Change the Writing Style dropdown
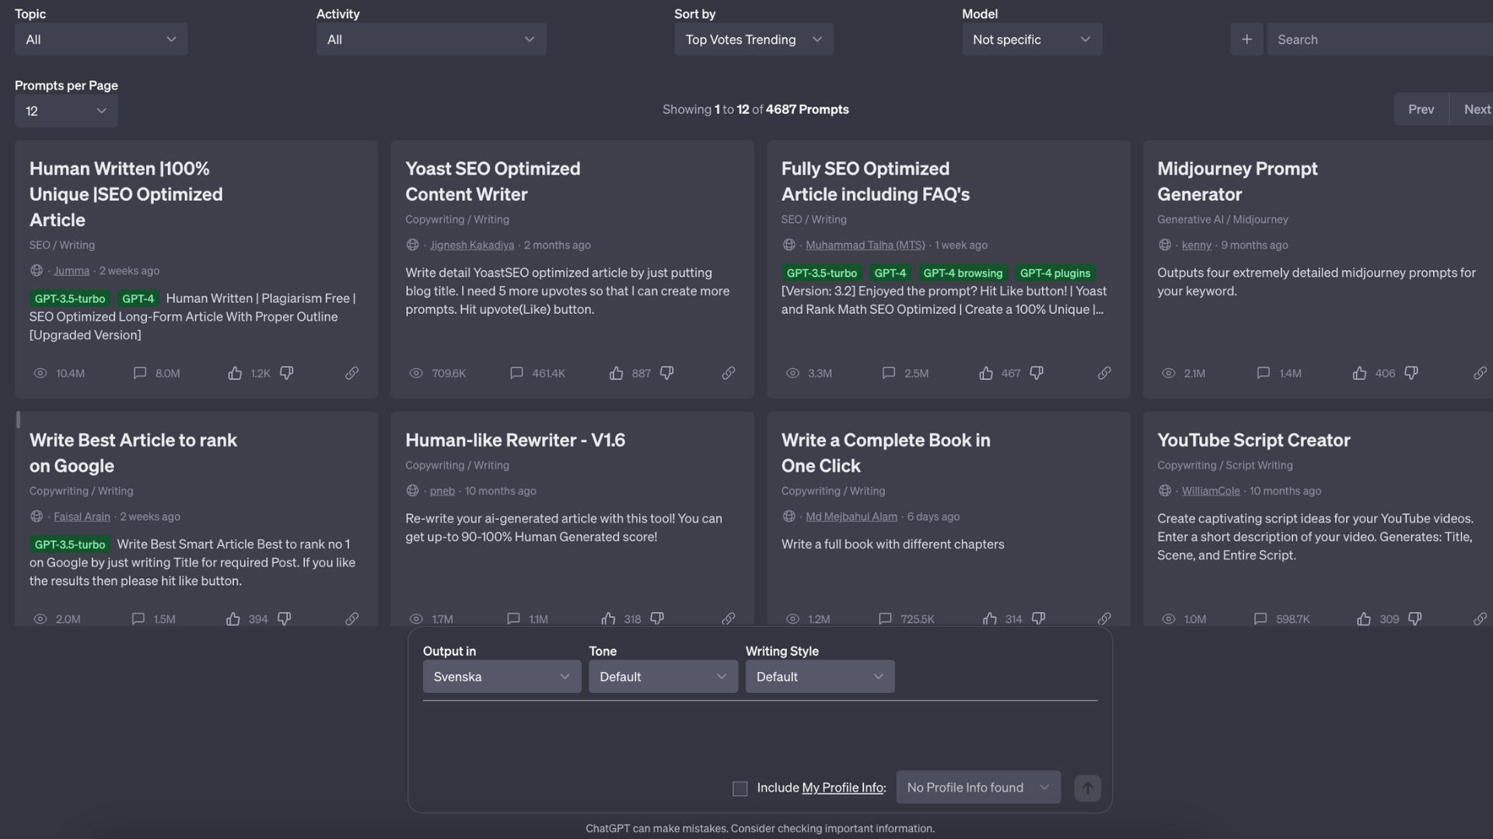The image size is (1493, 839). (x=820, y=677)
